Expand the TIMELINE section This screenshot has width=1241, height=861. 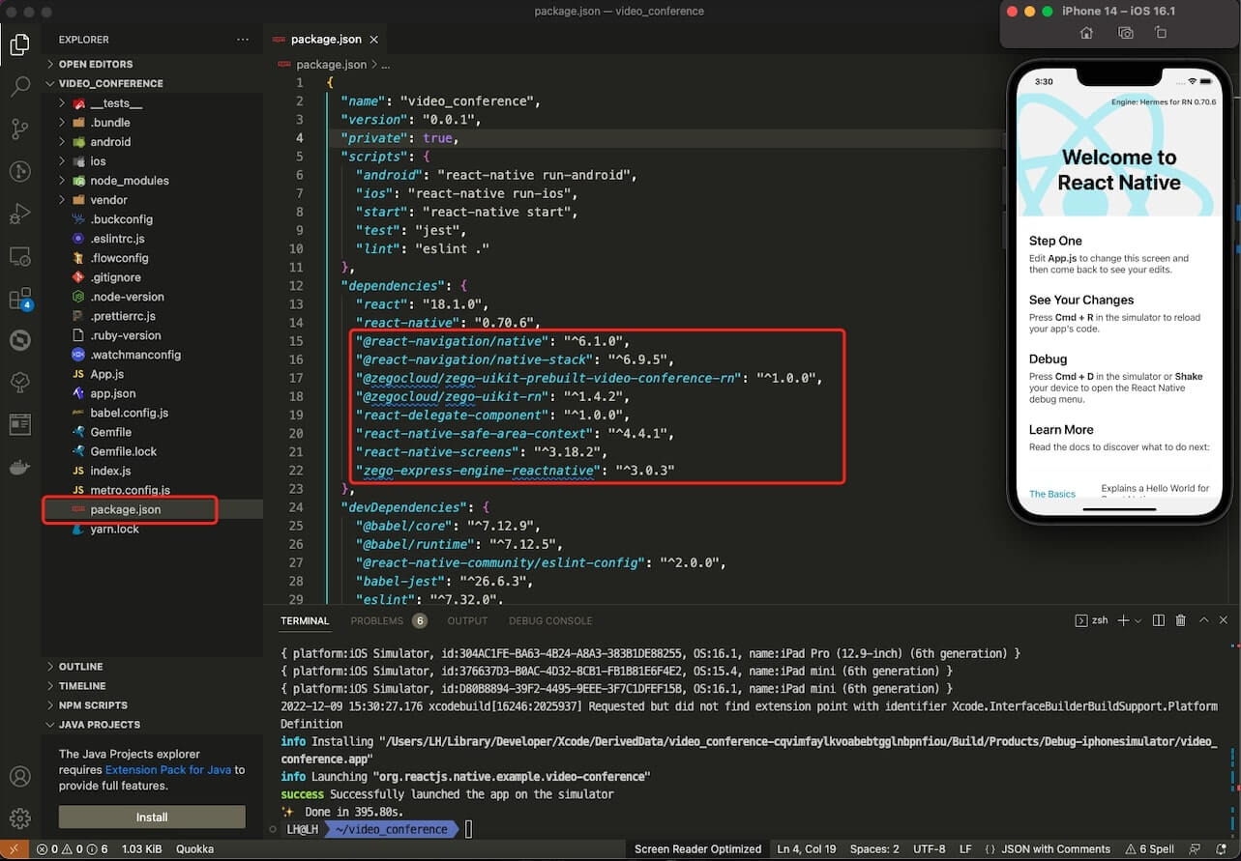tap(82, 686)
